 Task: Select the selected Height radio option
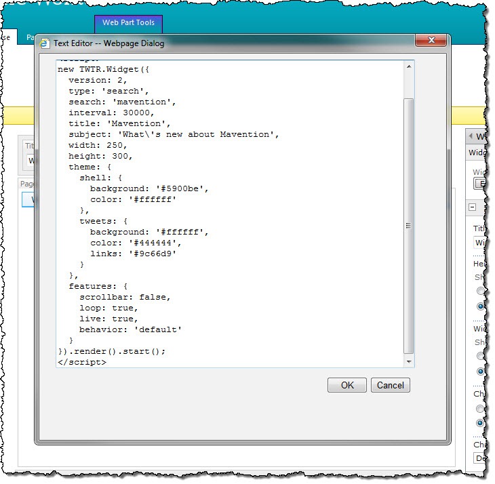[481, 306]
